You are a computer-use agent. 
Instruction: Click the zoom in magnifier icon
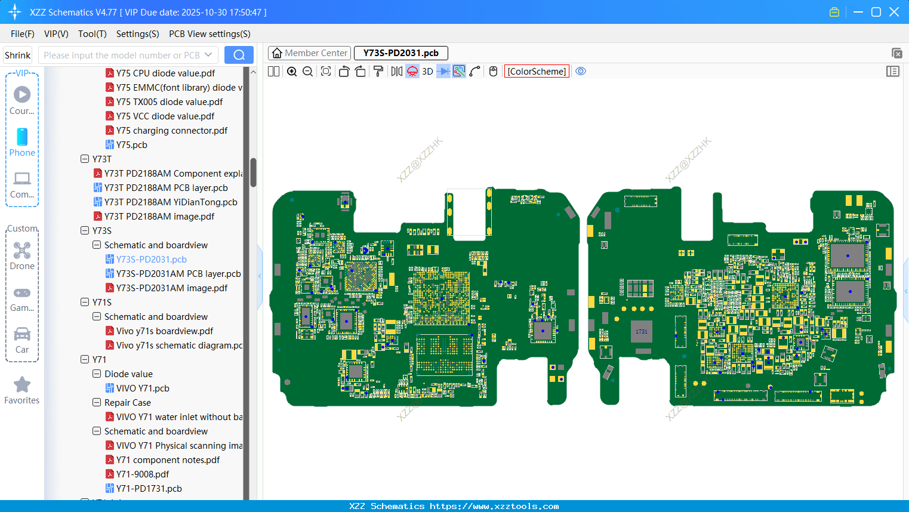(x=292, y=72)
